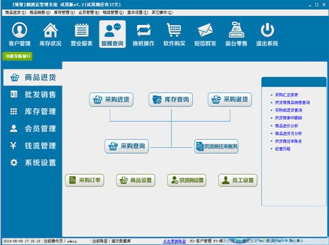Click the grid icon beside 库存管理
This screenshot has height=245, width=329.
[x=14, y=112]
